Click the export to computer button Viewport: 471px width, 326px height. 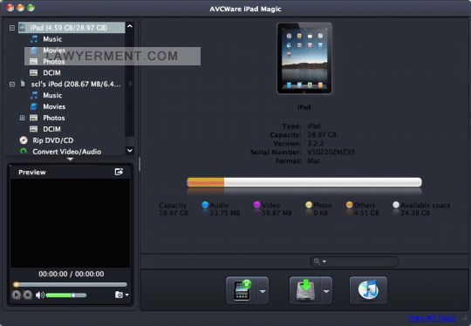click(x=305, y=290)
